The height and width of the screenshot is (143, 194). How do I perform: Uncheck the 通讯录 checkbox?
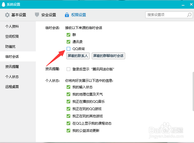tap(68, 42)
